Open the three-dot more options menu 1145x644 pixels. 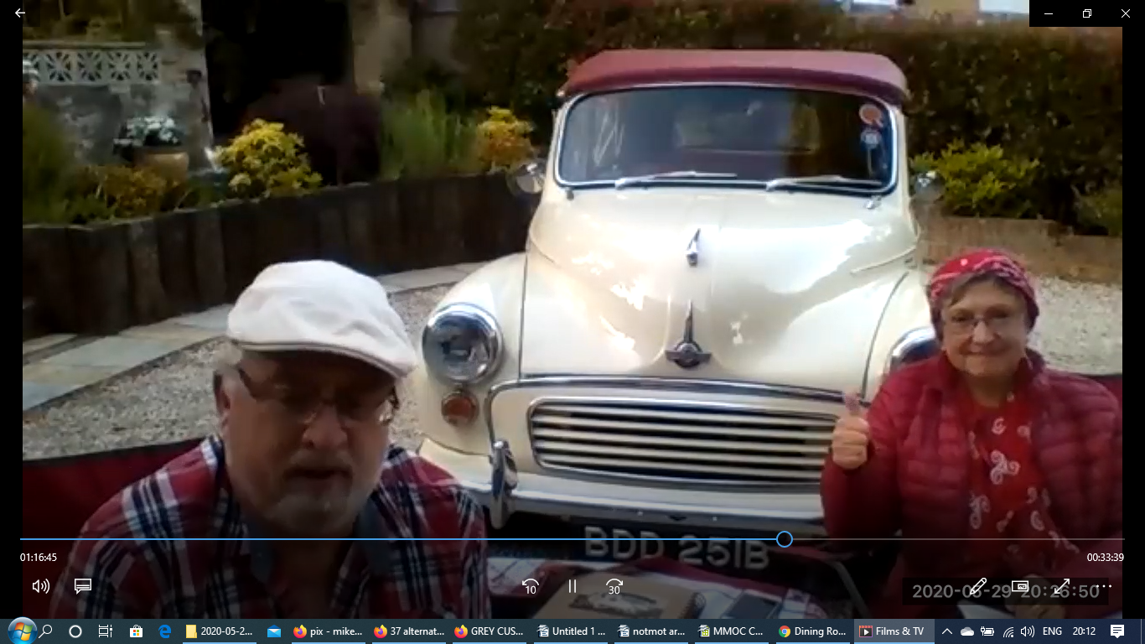1104,586
